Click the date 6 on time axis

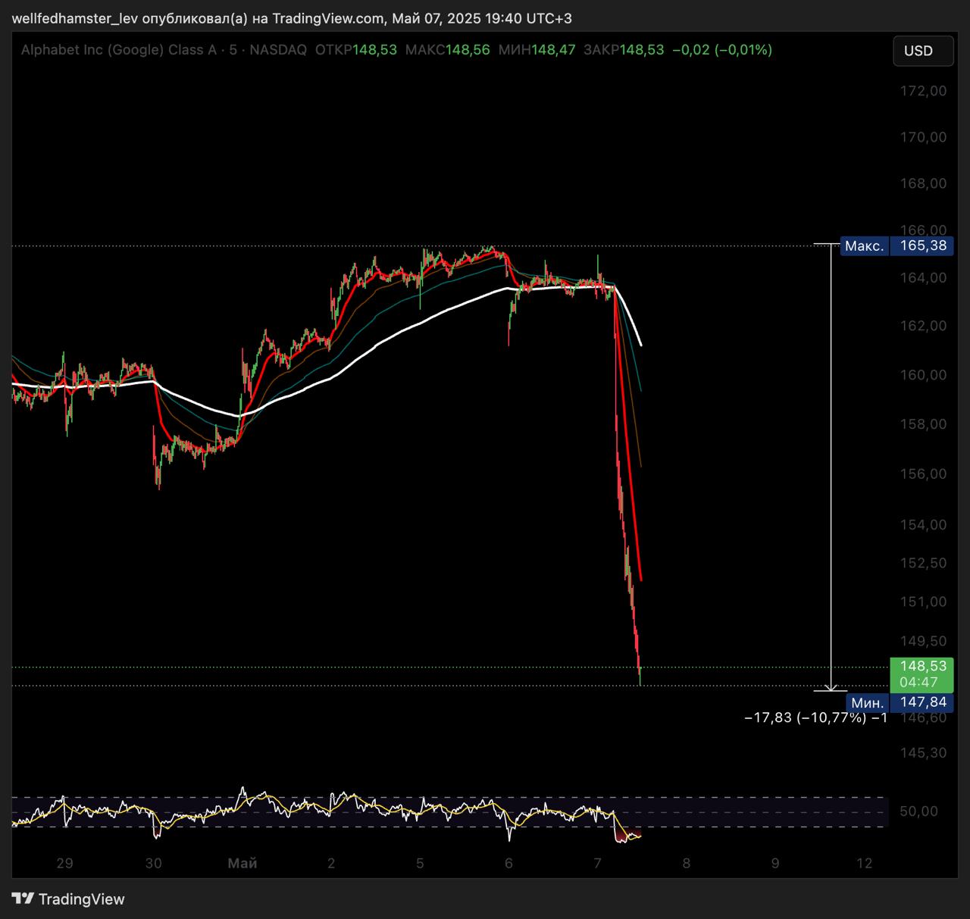508,863
